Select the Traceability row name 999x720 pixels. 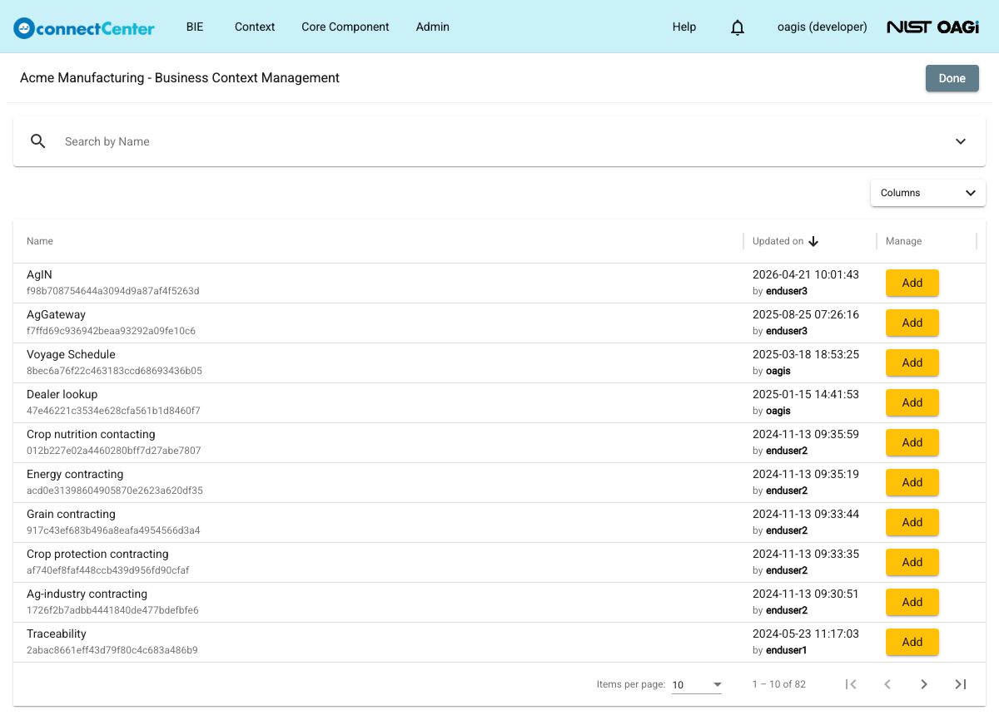point(57,634)
